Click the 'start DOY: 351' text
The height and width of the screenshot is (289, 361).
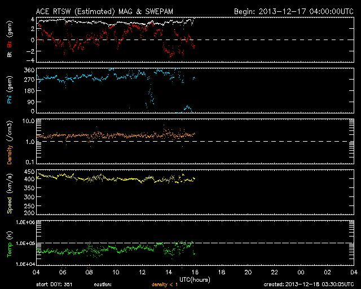[54, 284]
